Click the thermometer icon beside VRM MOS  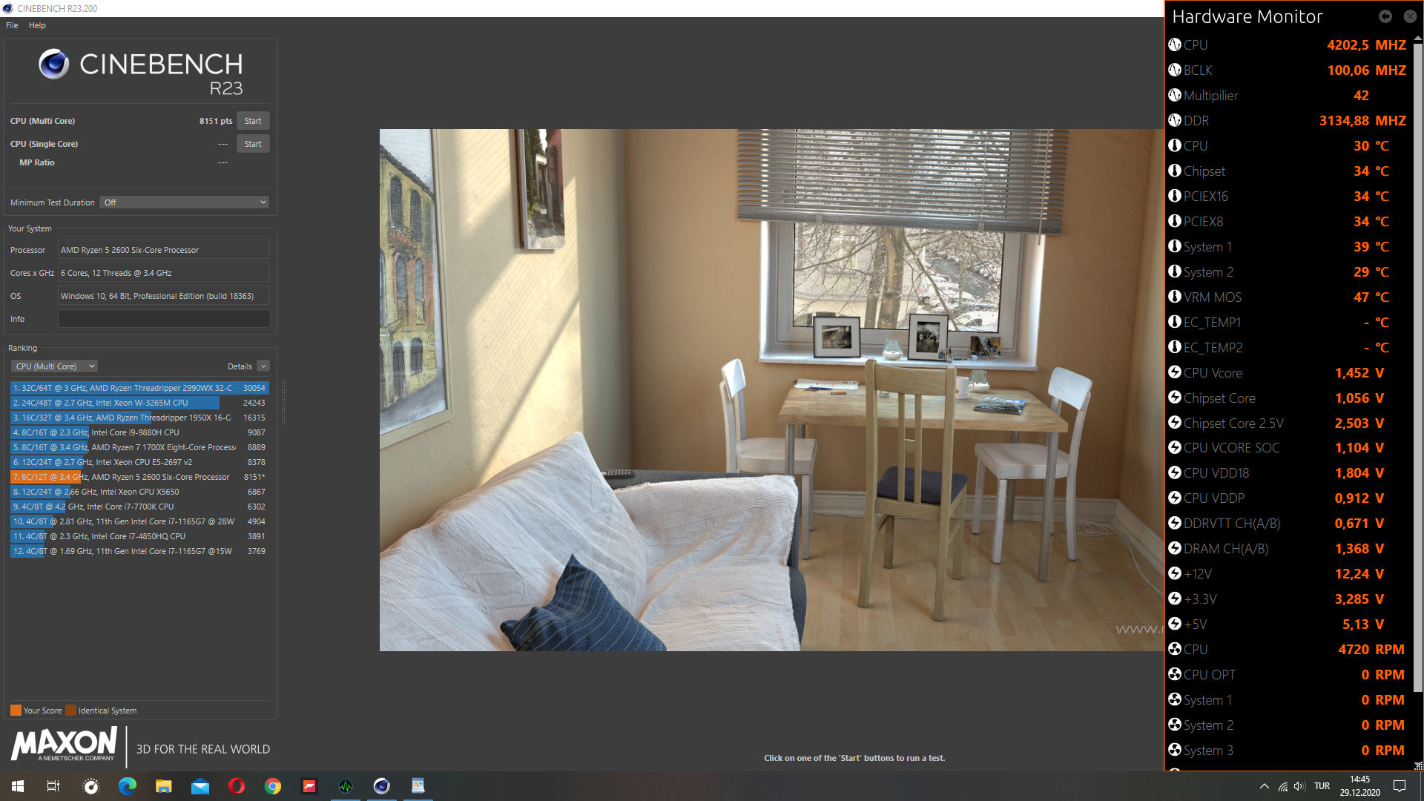point(1175,297)
